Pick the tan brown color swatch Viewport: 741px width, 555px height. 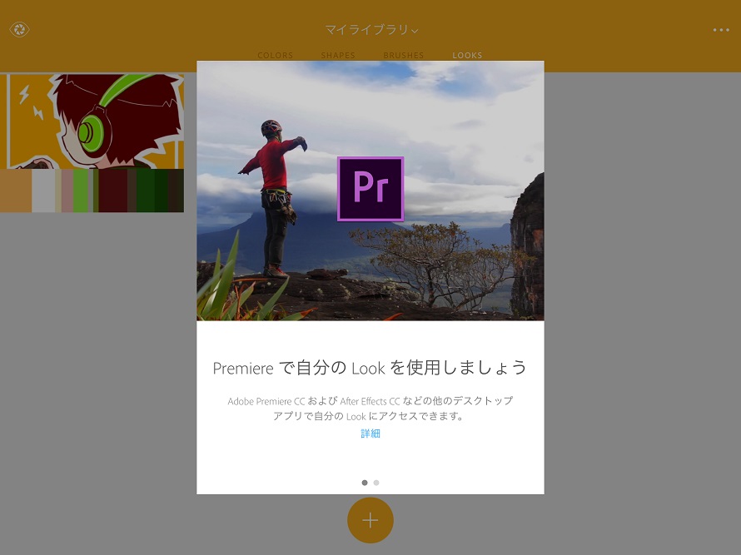click(x=16, y=191)
